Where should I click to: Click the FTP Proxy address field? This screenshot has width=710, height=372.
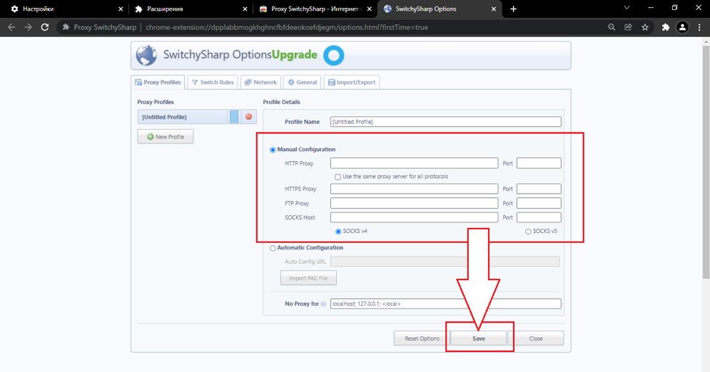pos(415,203)
